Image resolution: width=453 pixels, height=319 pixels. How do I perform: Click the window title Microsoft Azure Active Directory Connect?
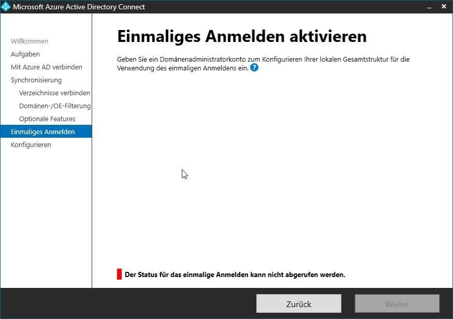point(79,7)
